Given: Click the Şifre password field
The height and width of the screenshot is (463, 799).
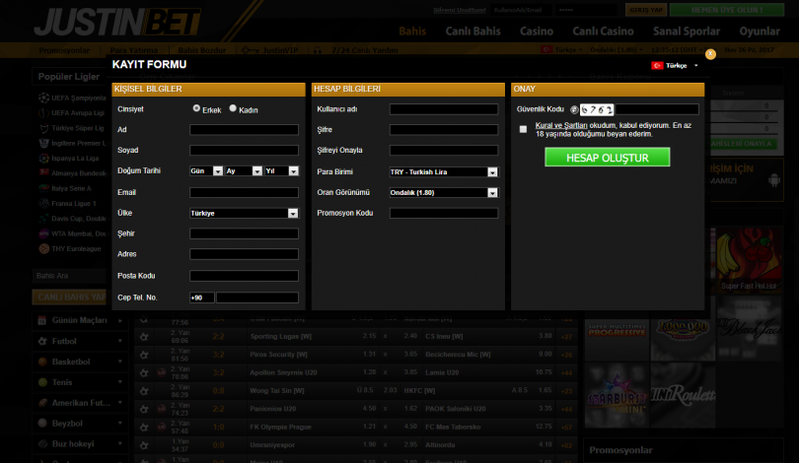Looking at the screenshot, I should pos(443,130).
